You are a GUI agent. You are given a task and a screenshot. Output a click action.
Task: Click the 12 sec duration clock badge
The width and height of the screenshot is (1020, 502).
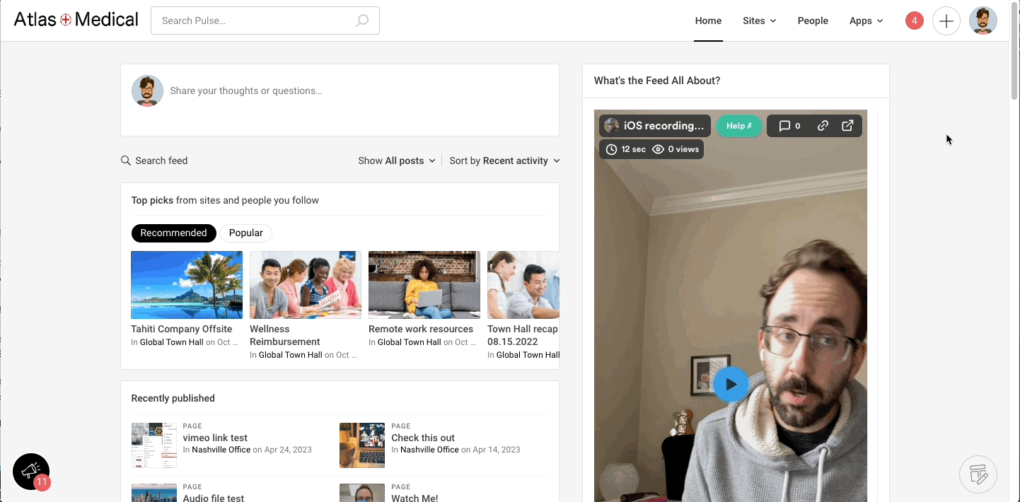point(625,149)
